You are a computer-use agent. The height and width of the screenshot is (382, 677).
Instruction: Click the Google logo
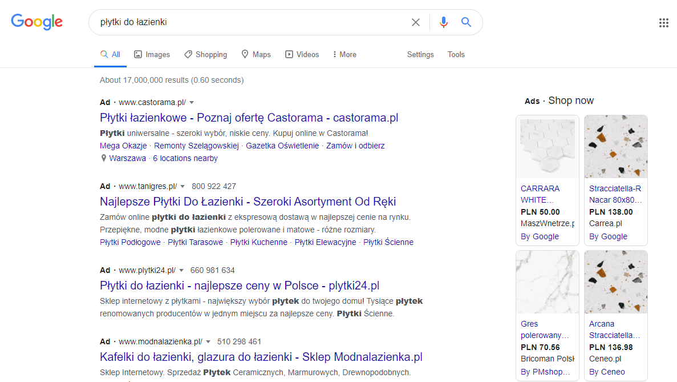pyautogui.click(x=37, y=22)
